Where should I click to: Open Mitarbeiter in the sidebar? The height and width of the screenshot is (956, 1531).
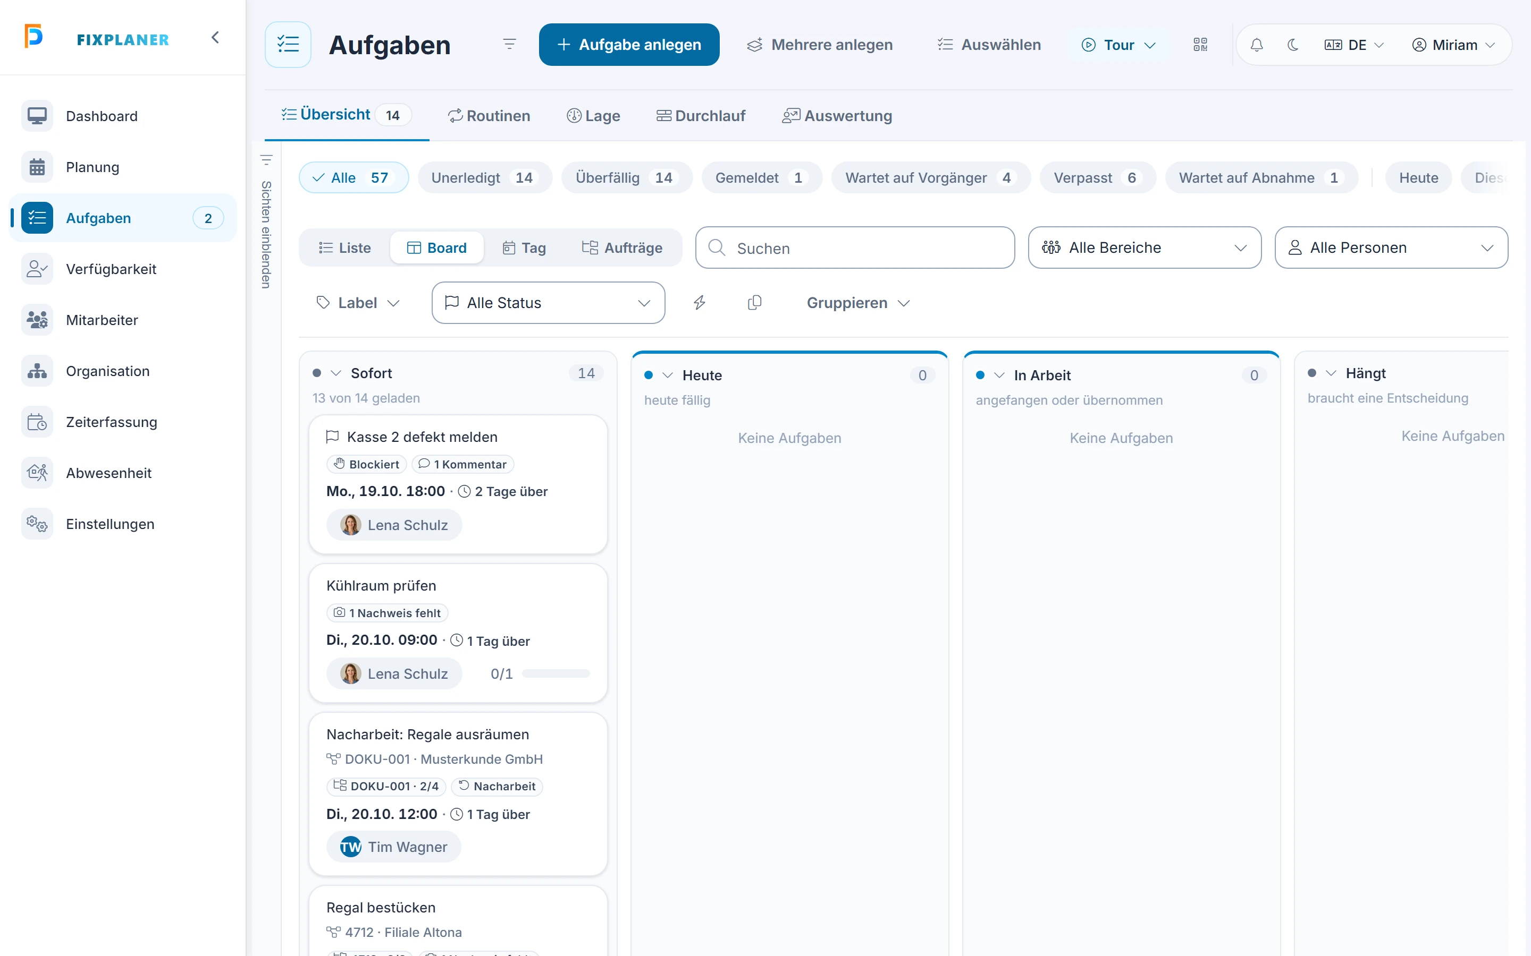pyautogui.click(x=123, y=320)
